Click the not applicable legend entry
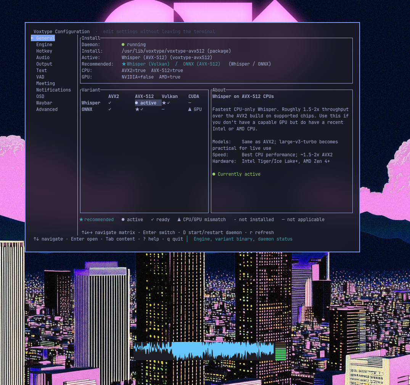Viewport: 410px width, 385px height. tap(303, 220)
